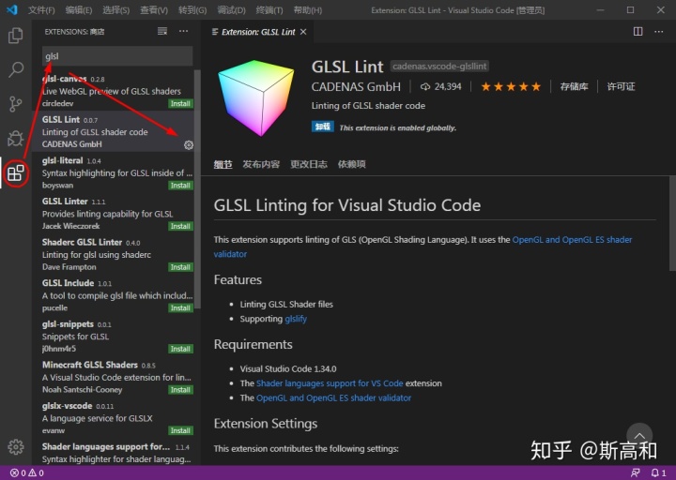Open the Explorer view in activity bar
This screenshot has height=480, width=676.
pyautogui.click(x=16, y=36)
